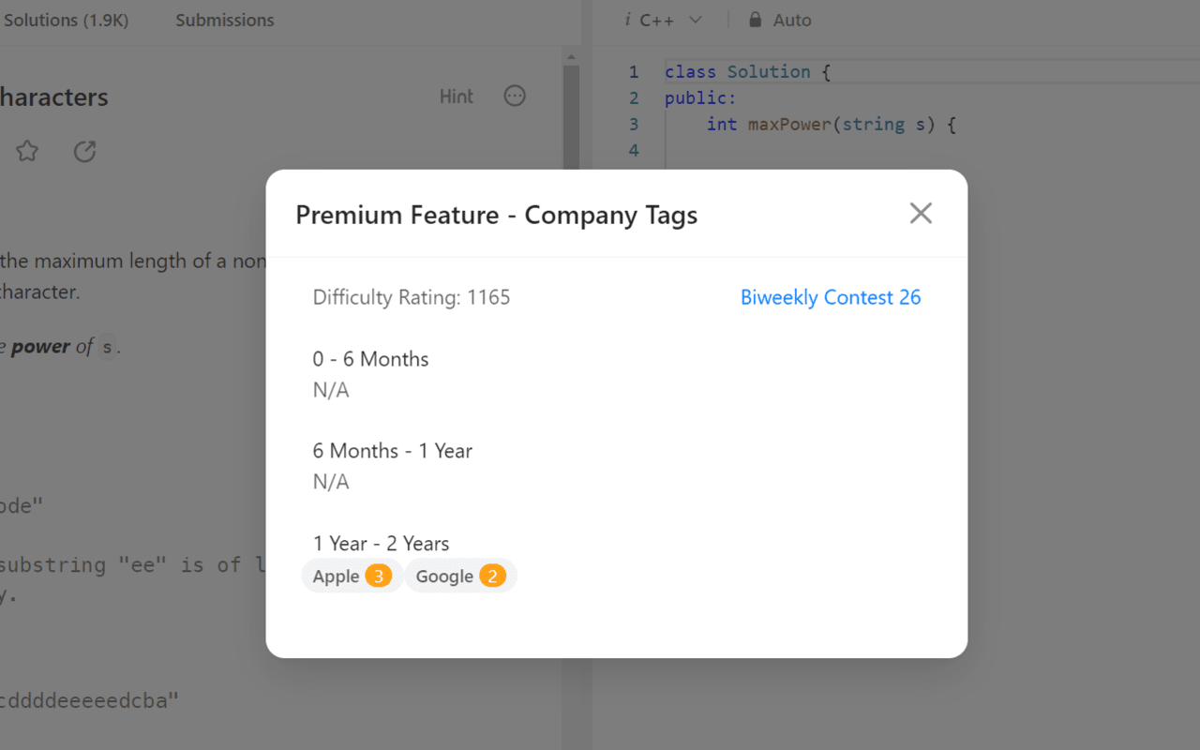
Task: Star the problem to favorite it
Action: tap(27, 151)
